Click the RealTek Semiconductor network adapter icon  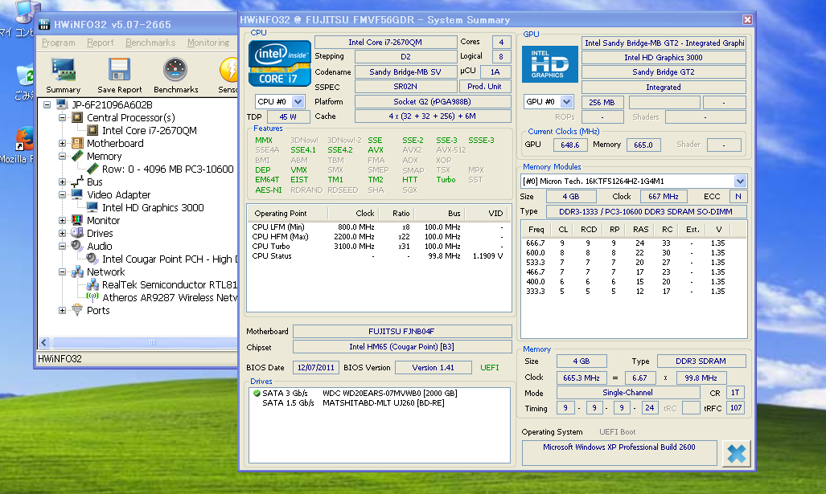pos(92,284)
